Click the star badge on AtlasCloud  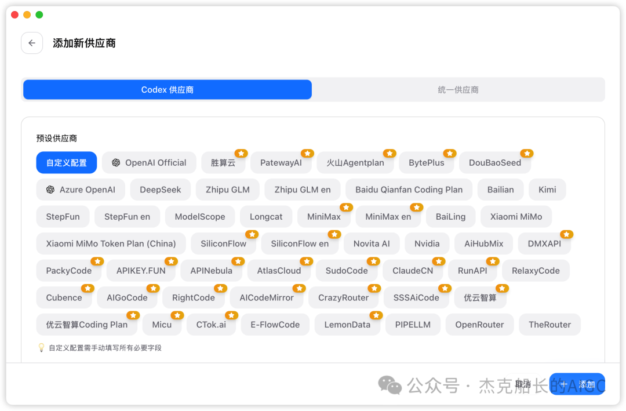(307, 261)
